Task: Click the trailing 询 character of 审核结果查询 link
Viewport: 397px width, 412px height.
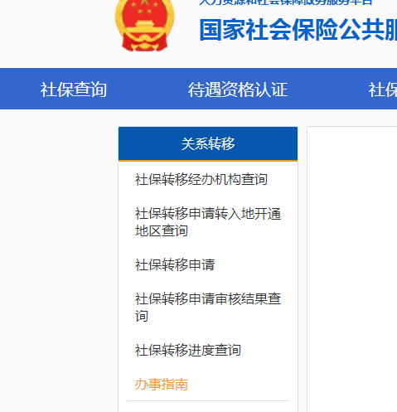Action: click(x=142, y=316)
